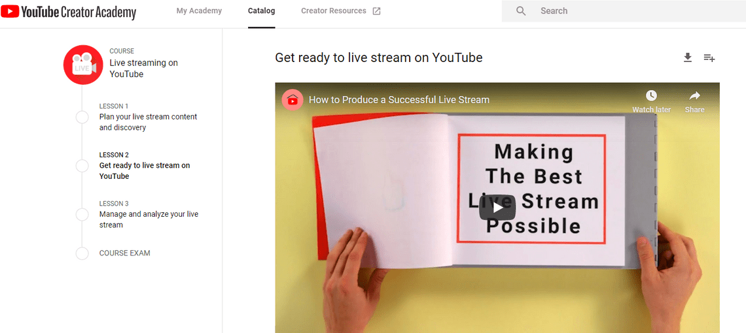The image size is (746, 333).
Task: Click the search magnifier icon
Action: [521, 11]
